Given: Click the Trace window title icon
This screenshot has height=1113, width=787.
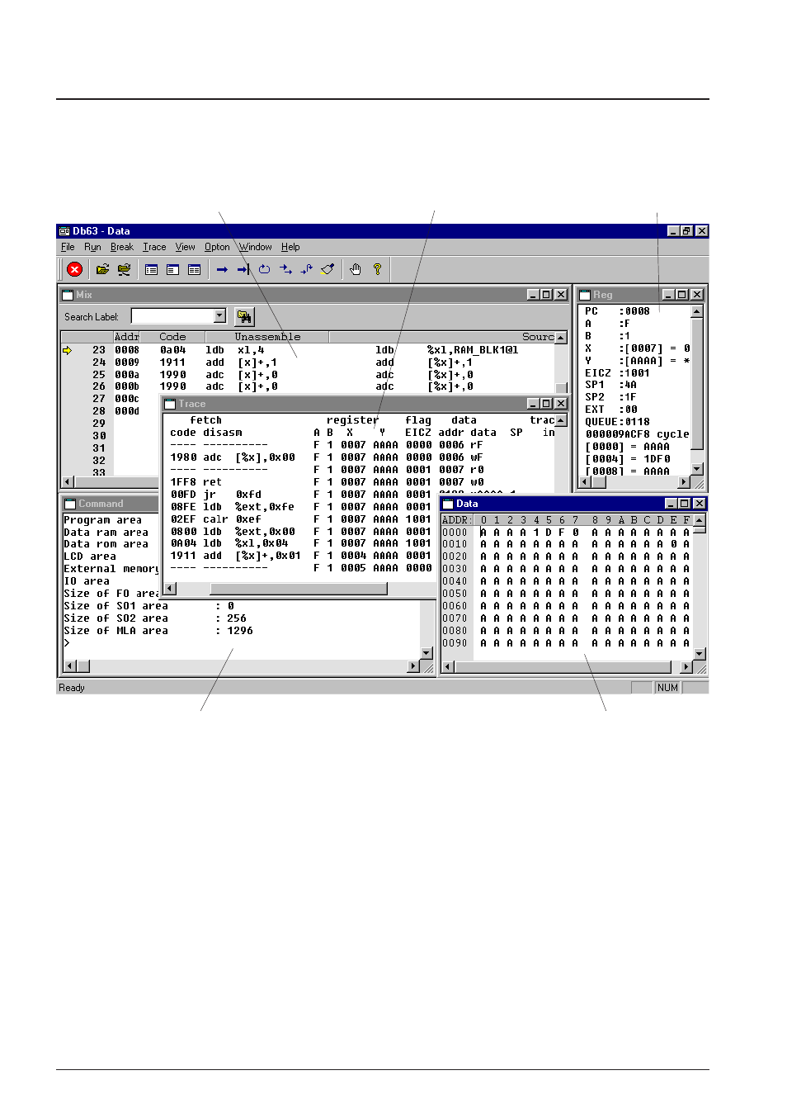Looking at the screenshot, I should pos(171,404).
